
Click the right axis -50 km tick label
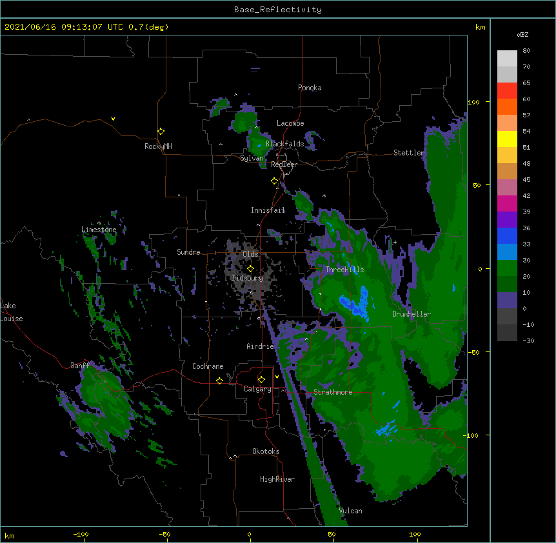tap(473, 352)
